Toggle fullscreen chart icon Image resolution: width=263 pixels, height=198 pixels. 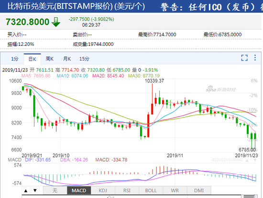point(244,58)
